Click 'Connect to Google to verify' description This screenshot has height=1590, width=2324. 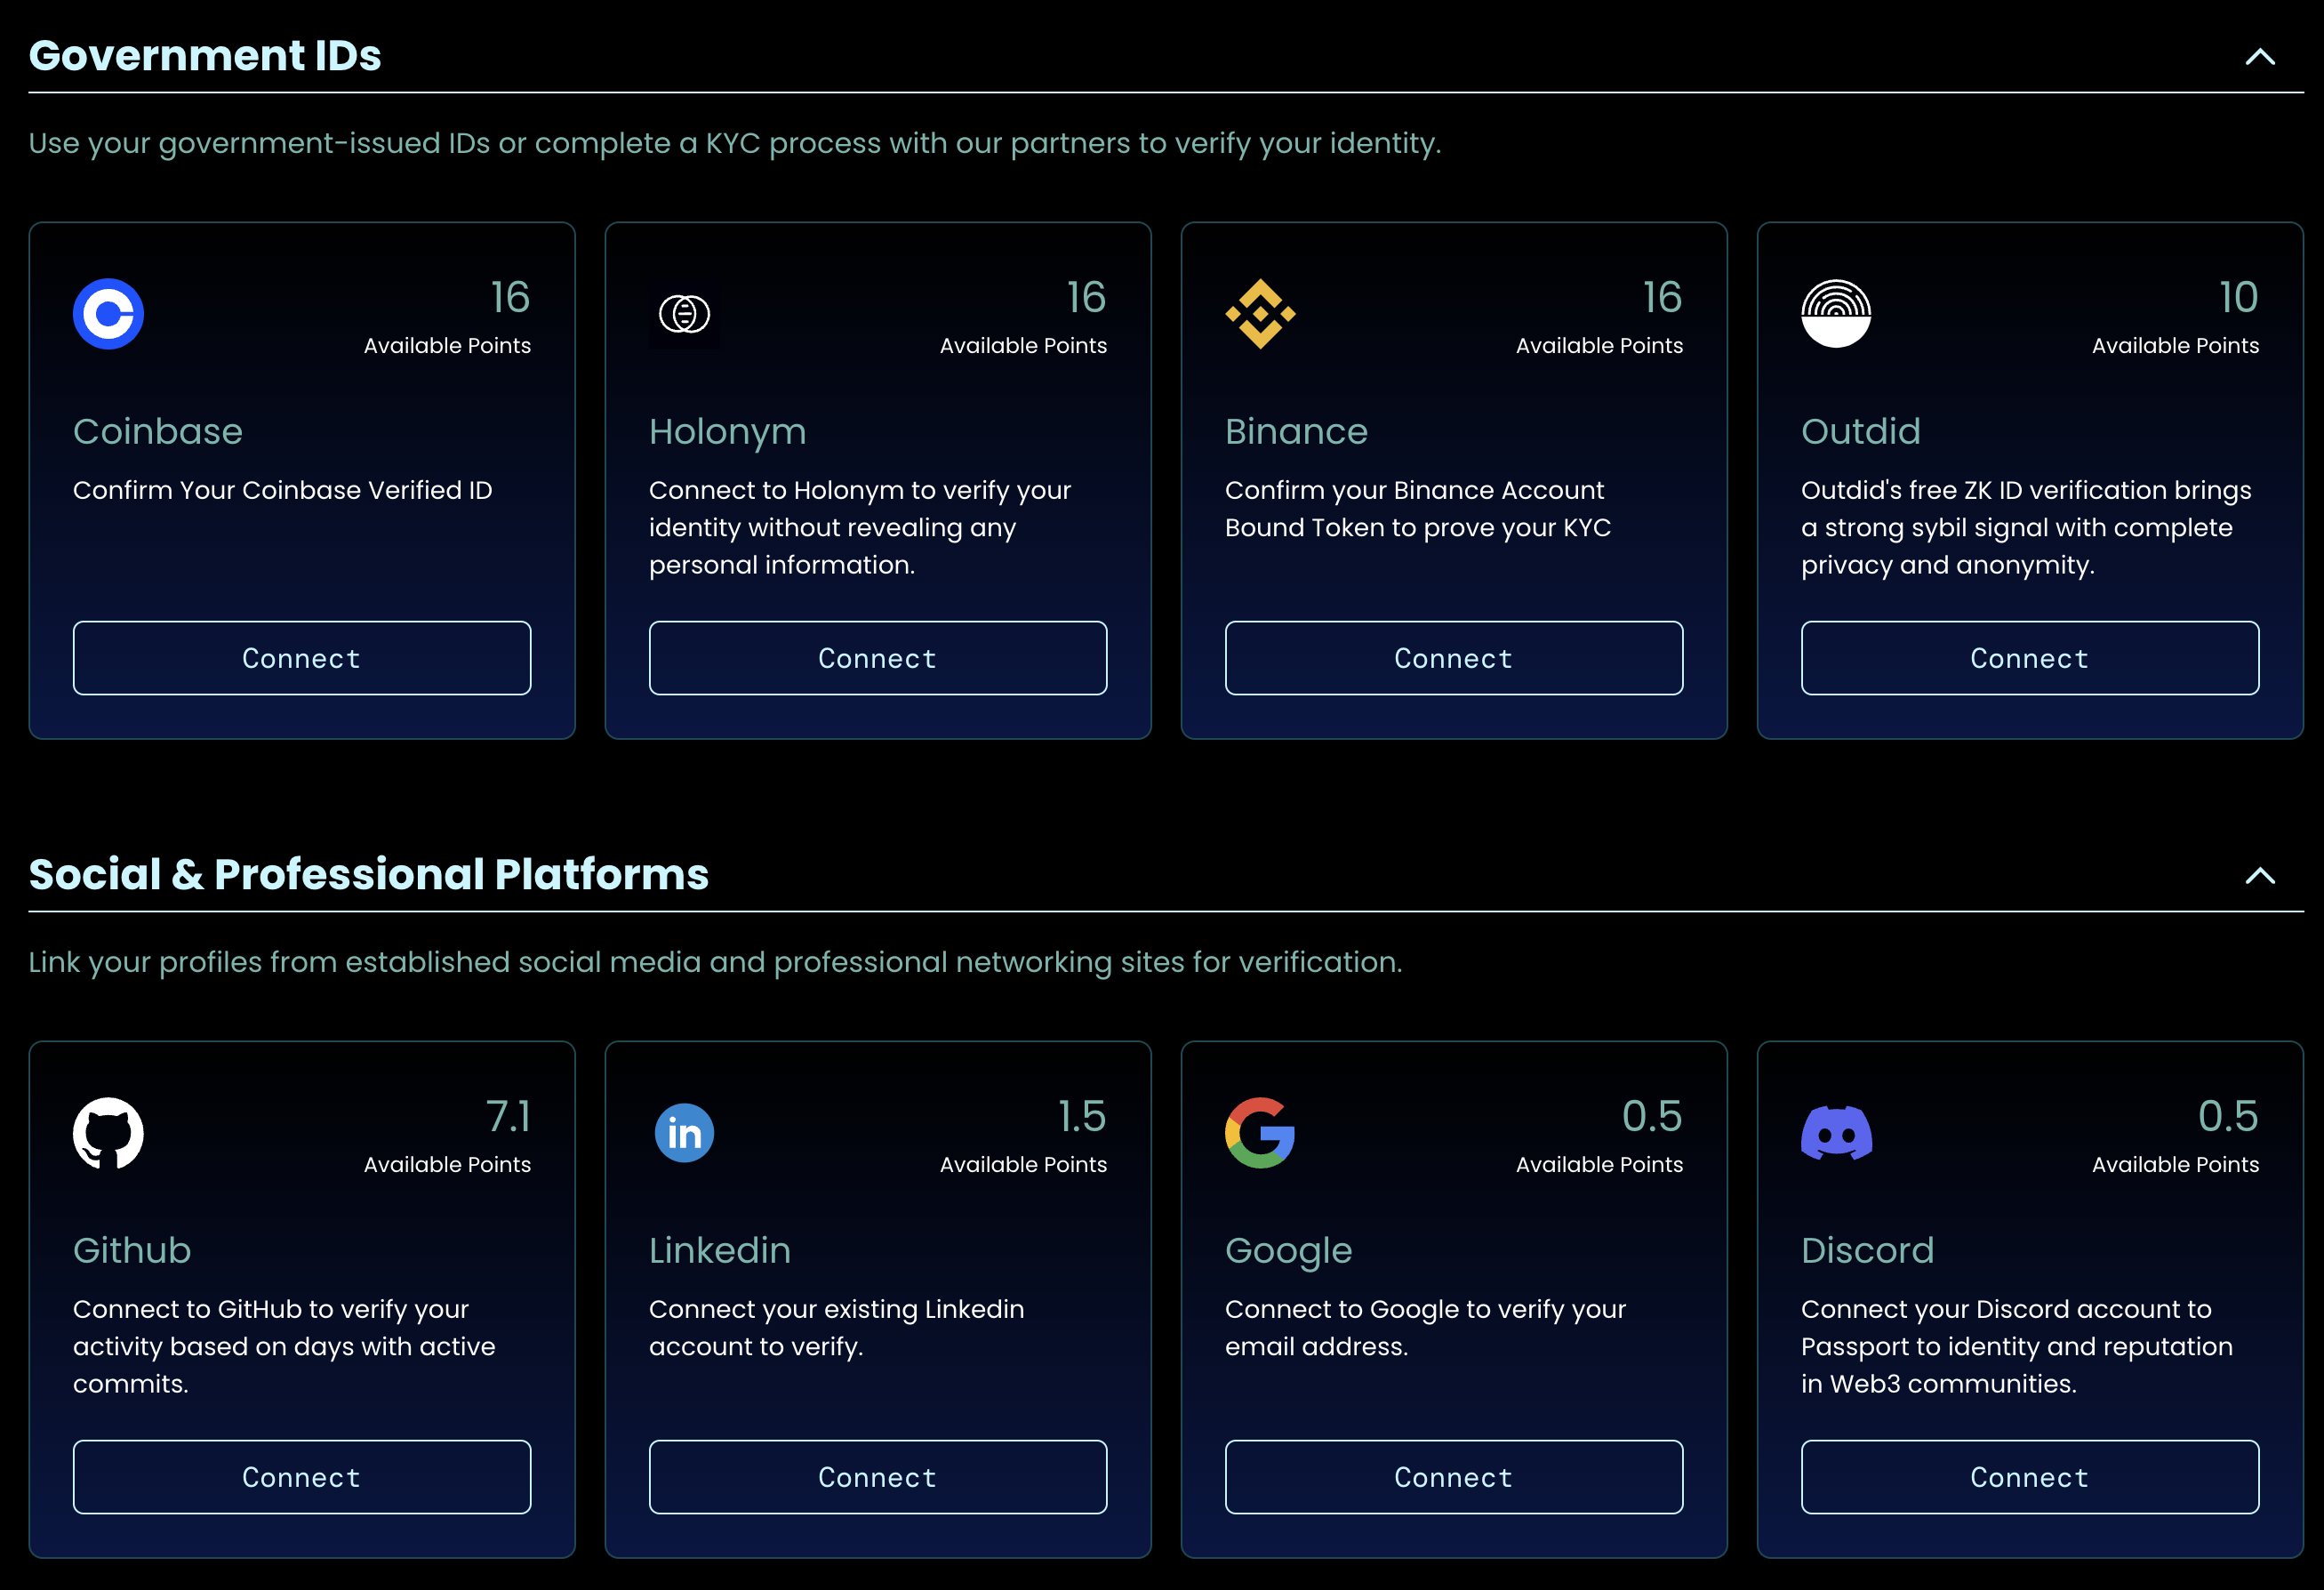coord(1426,1328)
